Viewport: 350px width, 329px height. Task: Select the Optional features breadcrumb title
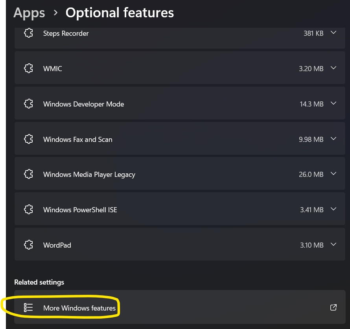coord(120,13)
